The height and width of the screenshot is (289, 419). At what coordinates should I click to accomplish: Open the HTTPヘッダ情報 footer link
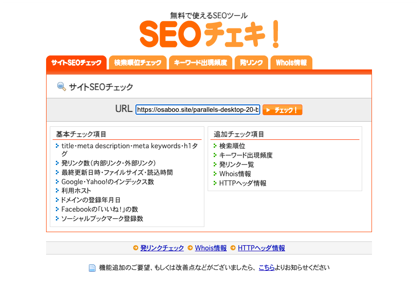click(261, 248)
